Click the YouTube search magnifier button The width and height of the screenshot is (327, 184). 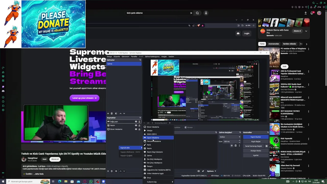[197, 13]
